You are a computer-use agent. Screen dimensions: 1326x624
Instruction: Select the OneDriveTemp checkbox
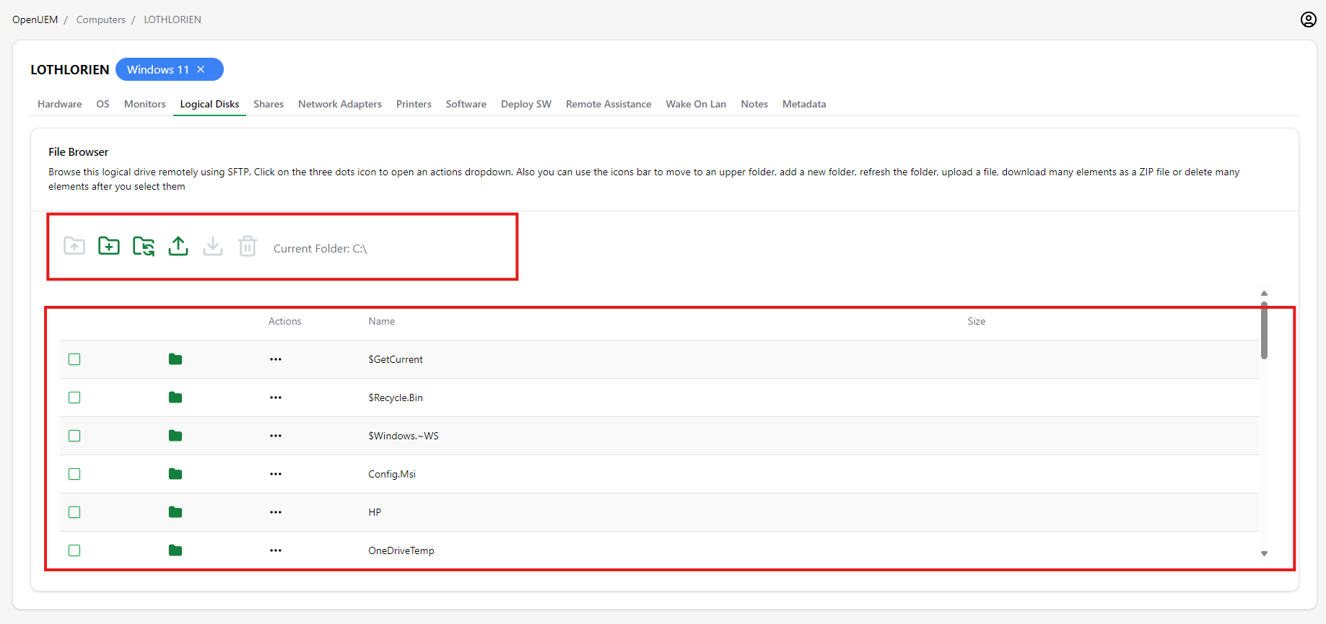[74, 550]
